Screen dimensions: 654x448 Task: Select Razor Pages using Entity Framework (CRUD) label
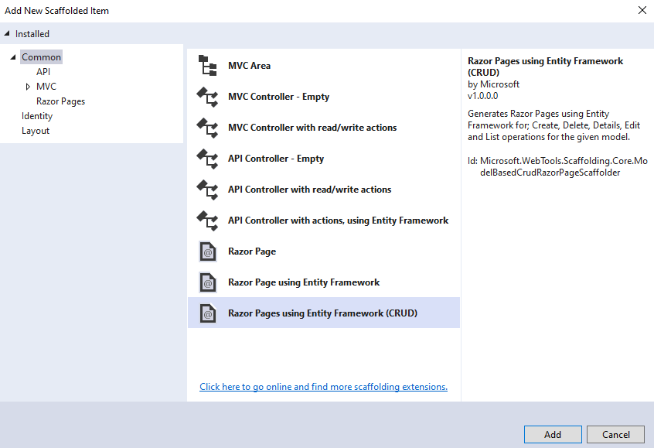[323, 313]
